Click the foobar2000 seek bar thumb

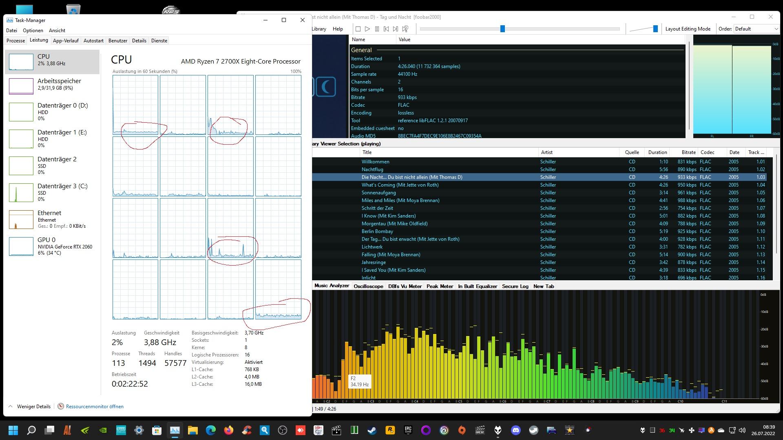pyautogui.click(x=502, y=29)
